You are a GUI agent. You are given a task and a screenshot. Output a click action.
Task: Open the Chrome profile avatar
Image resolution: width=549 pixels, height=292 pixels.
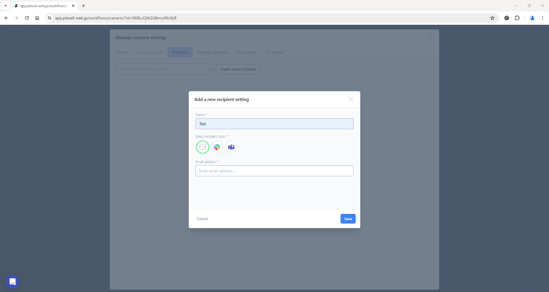pyautogui.click(x=532, y=18)
